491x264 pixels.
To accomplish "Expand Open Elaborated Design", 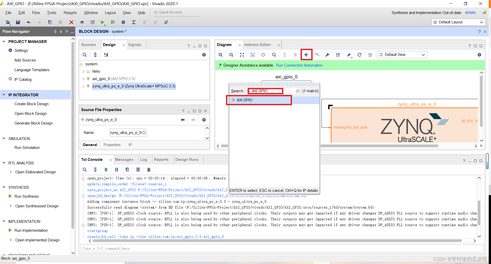I will [x=10, y=172].
